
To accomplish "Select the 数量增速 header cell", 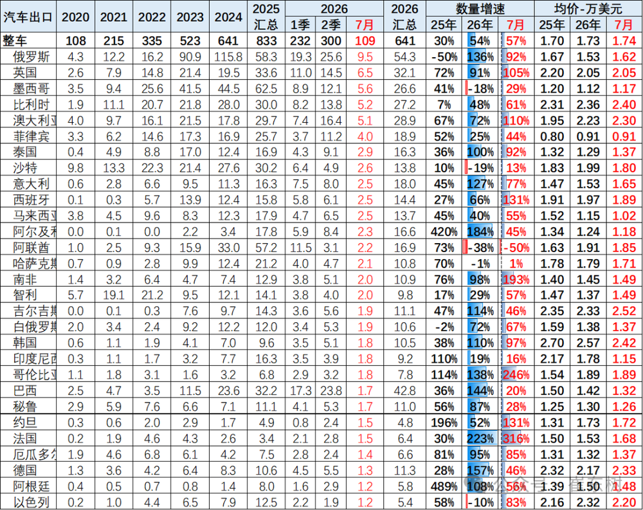I will (x=480, y=9).
